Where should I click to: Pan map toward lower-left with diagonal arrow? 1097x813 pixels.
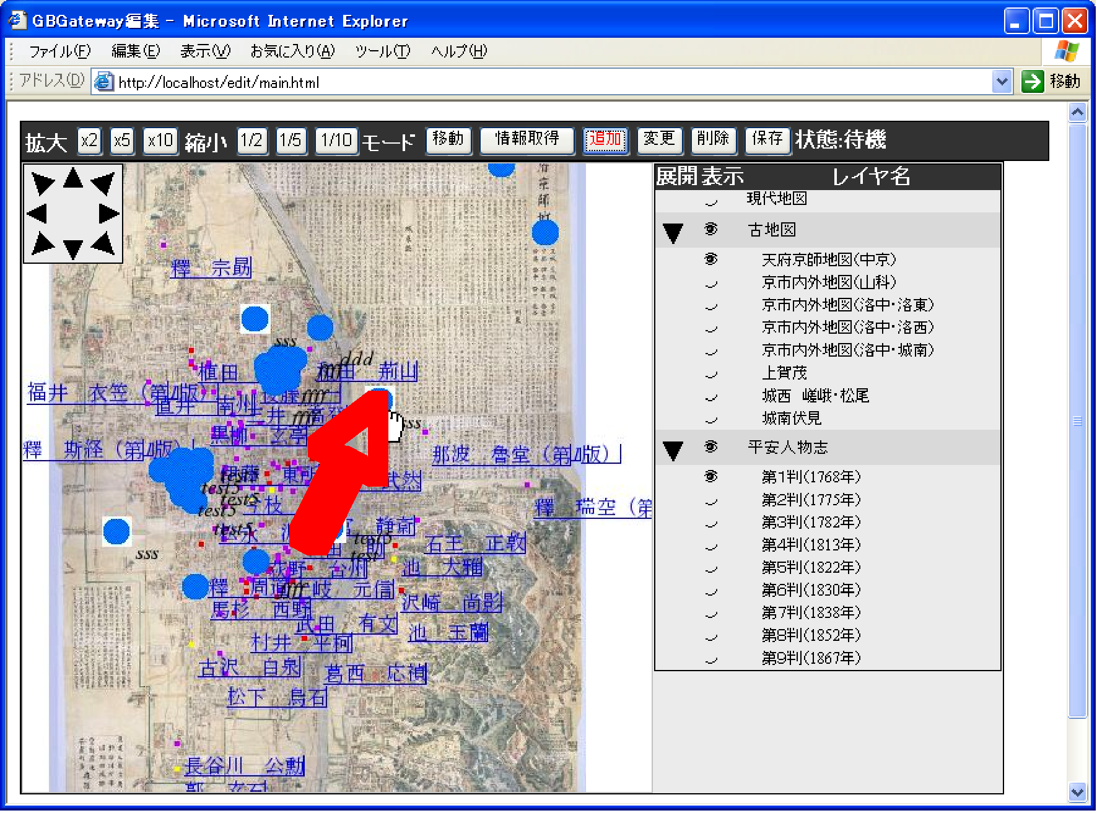pyautogui.click(x=42, y=243)
